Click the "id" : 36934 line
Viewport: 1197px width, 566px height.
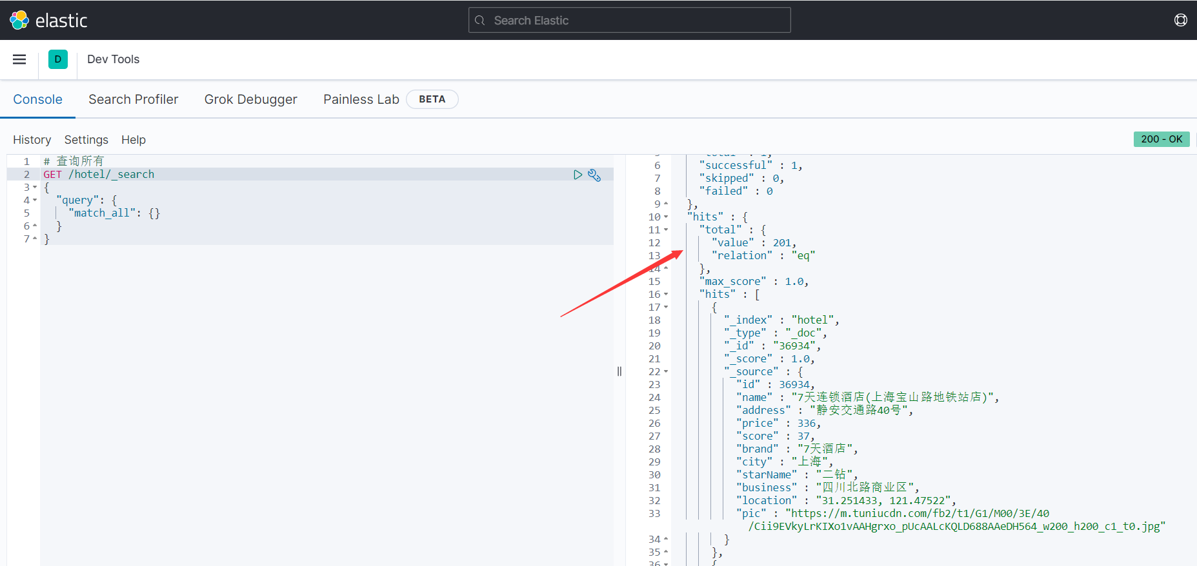tap(776, 385)
